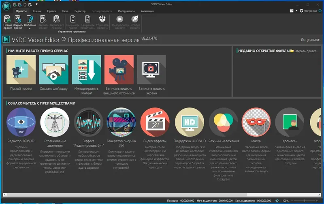Screen dimensions: 324x204
Task: Switch to the Проекты tab
Action: point(21,11)
